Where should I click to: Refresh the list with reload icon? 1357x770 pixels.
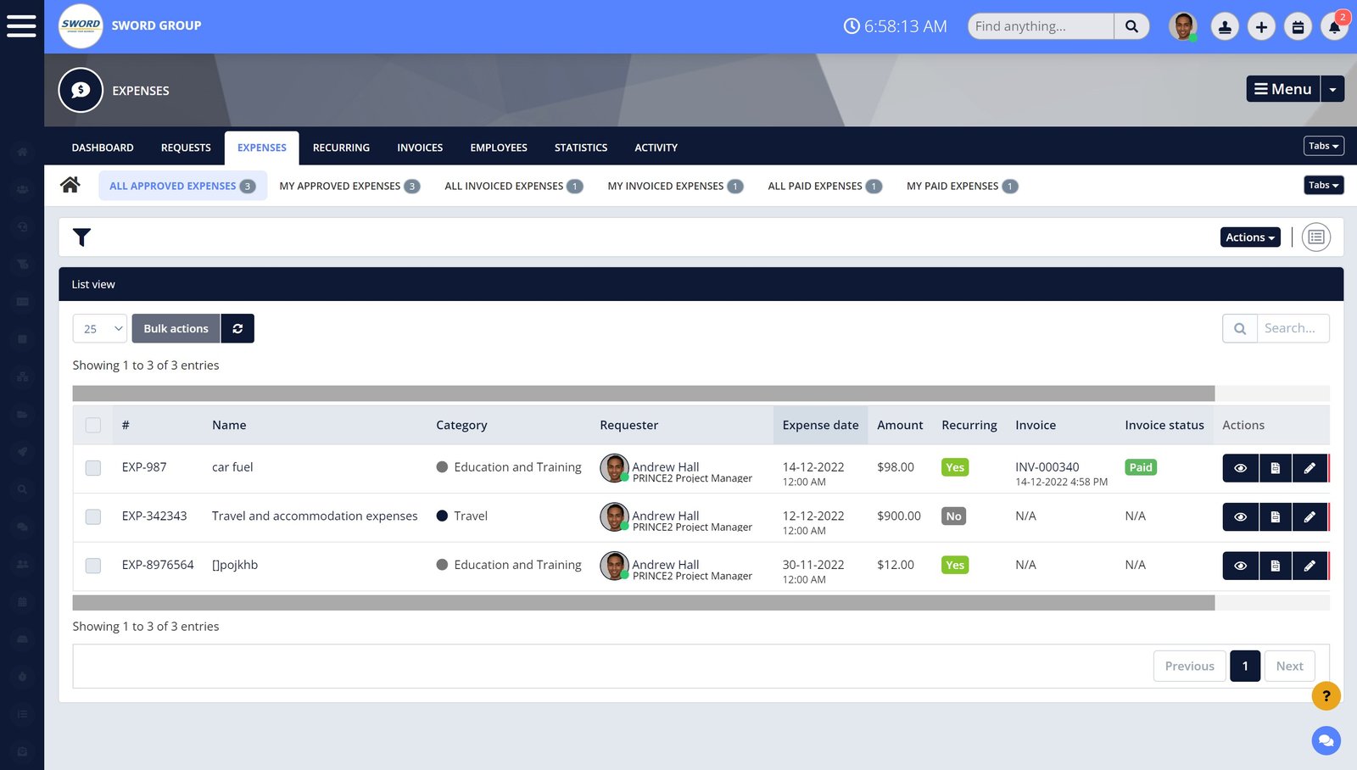(x=237, y=329)
